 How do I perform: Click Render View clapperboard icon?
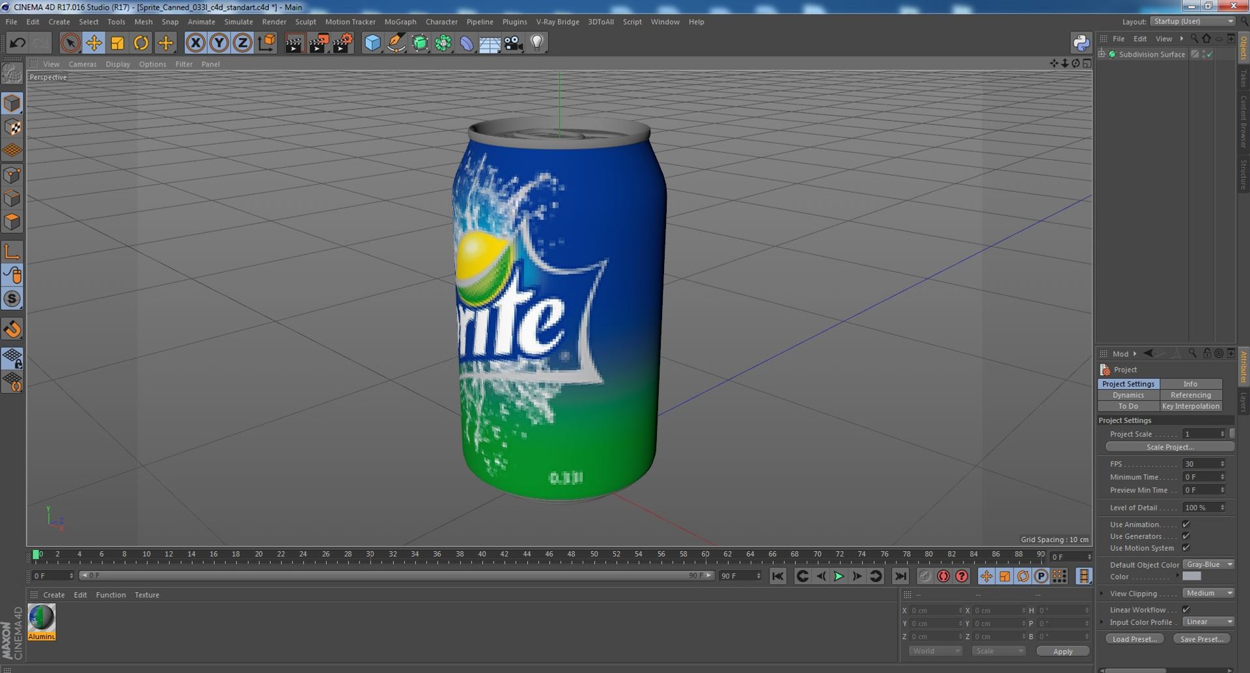294,43
